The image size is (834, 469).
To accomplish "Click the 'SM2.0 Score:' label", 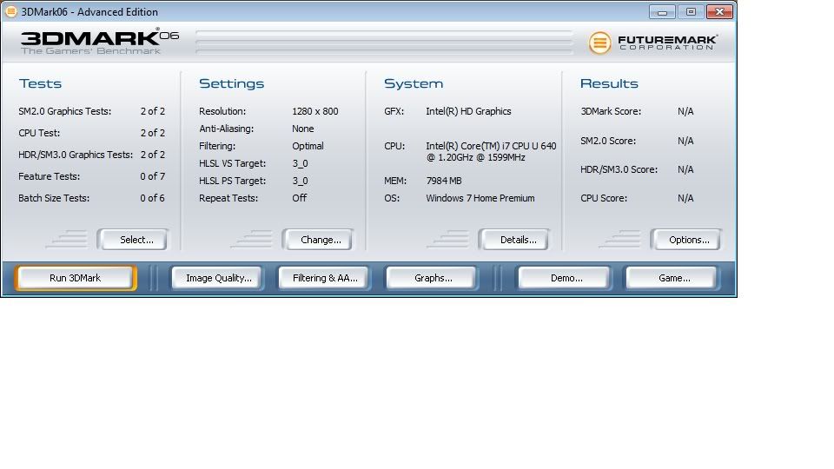I will click(x=608, y=141).
